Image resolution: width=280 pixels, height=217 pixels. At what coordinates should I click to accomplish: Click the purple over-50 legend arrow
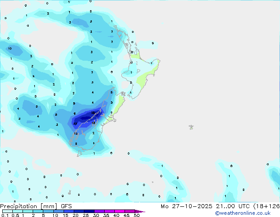(140, 211)
